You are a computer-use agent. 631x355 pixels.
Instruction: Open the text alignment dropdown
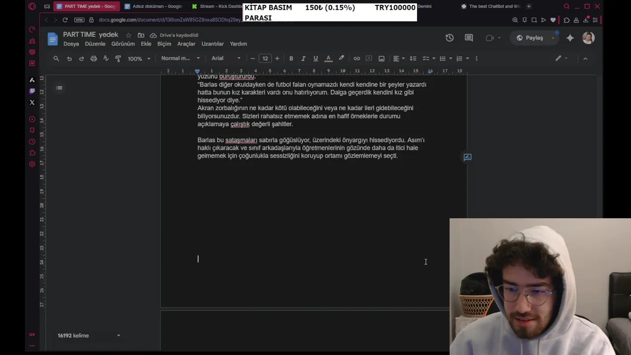pos(399,58)
